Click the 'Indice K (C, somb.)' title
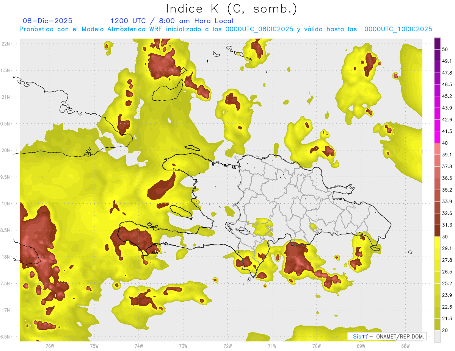455x351 pixels. click(231, 9)
